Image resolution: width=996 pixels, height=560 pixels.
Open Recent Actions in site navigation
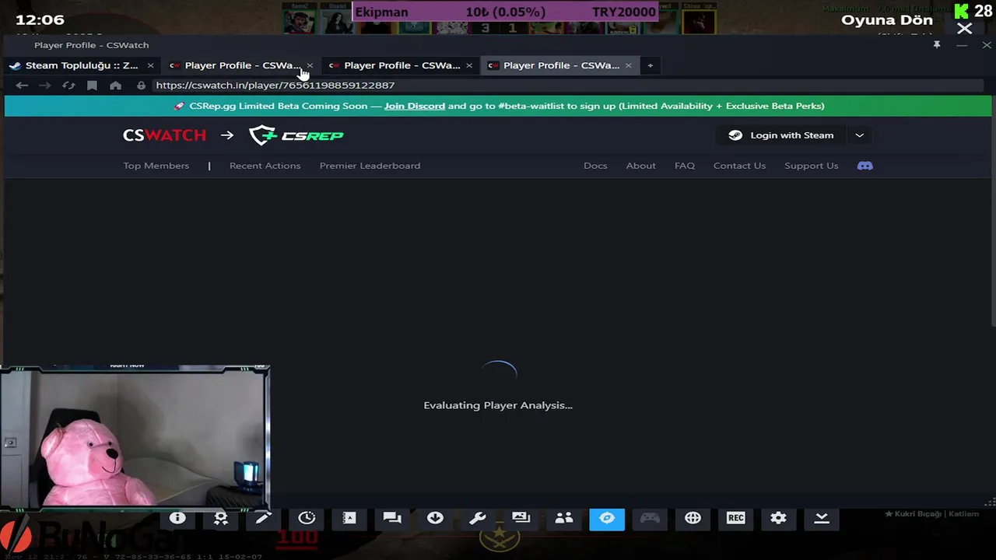tap(265, 166)
